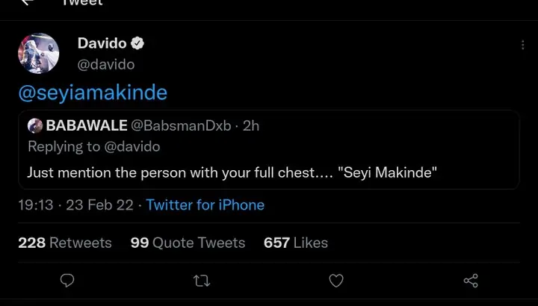Click the reply speech bubble icon
Image resolution: width=538 pixels, height=306 pixels.
(67, 281)
